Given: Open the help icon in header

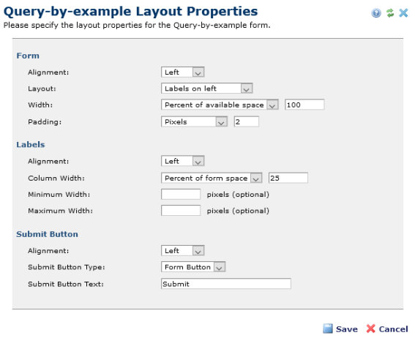Looking at the screenshot, I should [x=376, y=12].
